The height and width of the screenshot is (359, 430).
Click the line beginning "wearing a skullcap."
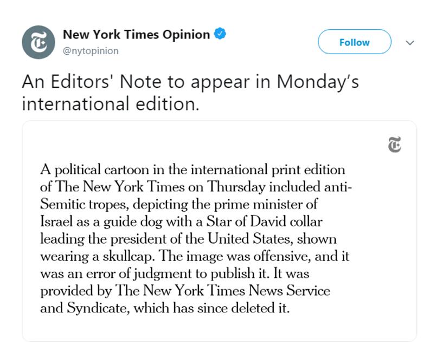click(195, 257)
